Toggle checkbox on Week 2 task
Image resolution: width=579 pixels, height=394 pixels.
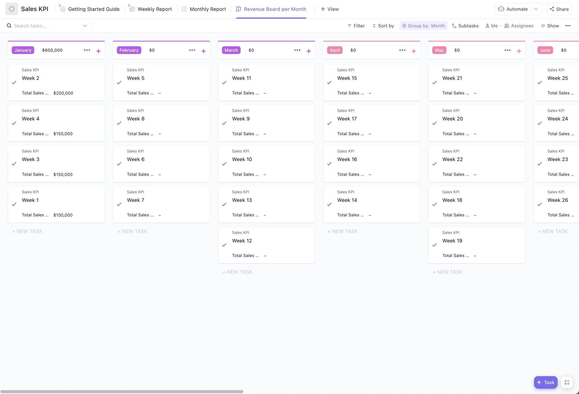tap(14, 82)
